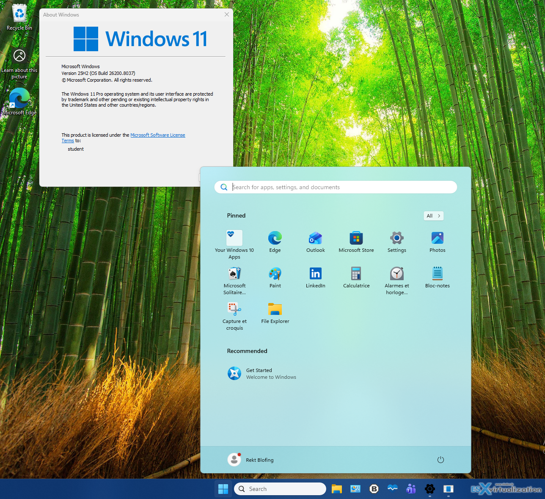Open Microsoft Software License Terms link
545x499 pixels.
click(x=157, y=135)
